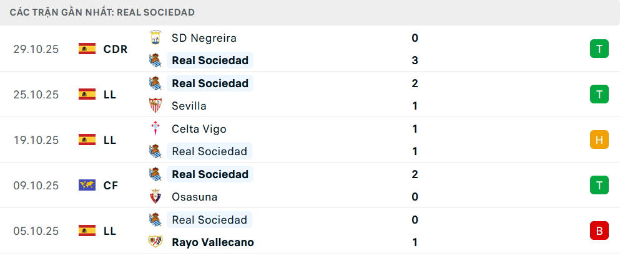Select the 25.10.25 match date
Screen dimensions: 620x256
pos(36,95)
